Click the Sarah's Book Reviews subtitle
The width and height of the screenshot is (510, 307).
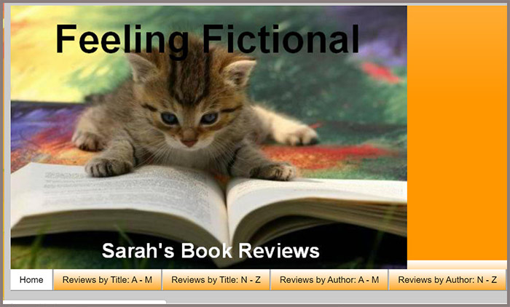(211, 251)
